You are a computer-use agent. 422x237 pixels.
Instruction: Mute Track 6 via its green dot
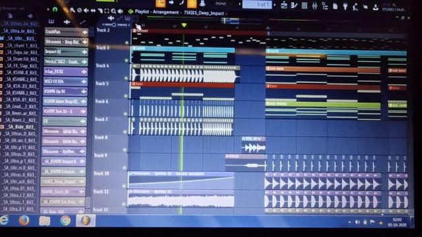[125, 114]
